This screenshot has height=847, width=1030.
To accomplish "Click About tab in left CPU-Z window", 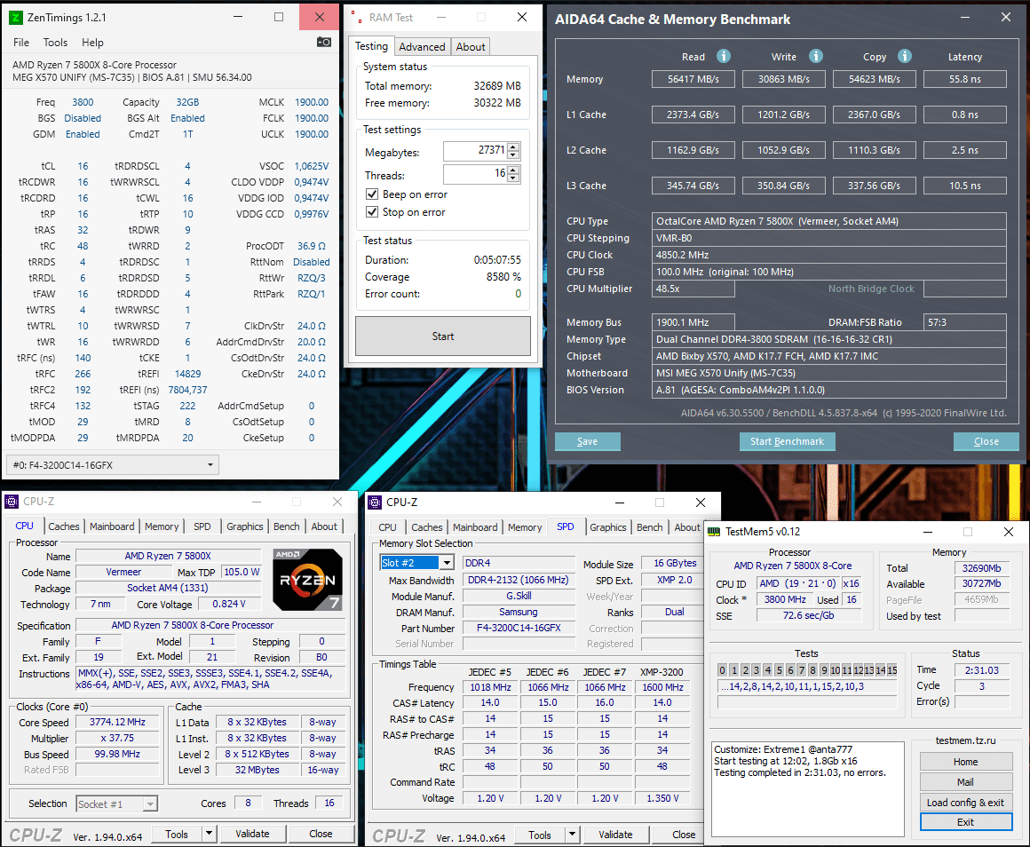I will (x=324, y=526).
